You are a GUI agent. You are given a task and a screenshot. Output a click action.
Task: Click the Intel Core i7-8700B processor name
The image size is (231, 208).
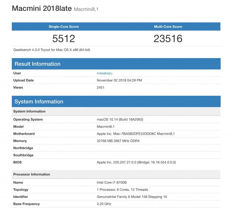[x=112, y=182]
